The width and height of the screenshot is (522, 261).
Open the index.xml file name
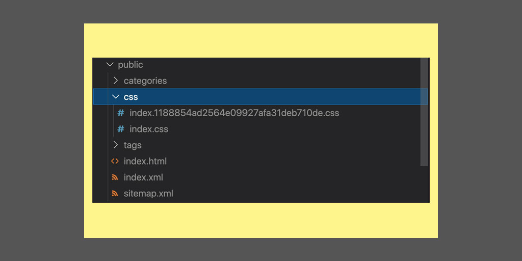point(143,178)
